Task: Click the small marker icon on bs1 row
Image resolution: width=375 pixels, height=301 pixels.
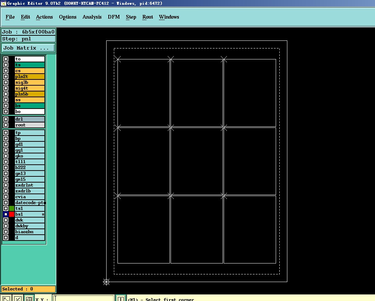Action: click(x=43, y=214)
